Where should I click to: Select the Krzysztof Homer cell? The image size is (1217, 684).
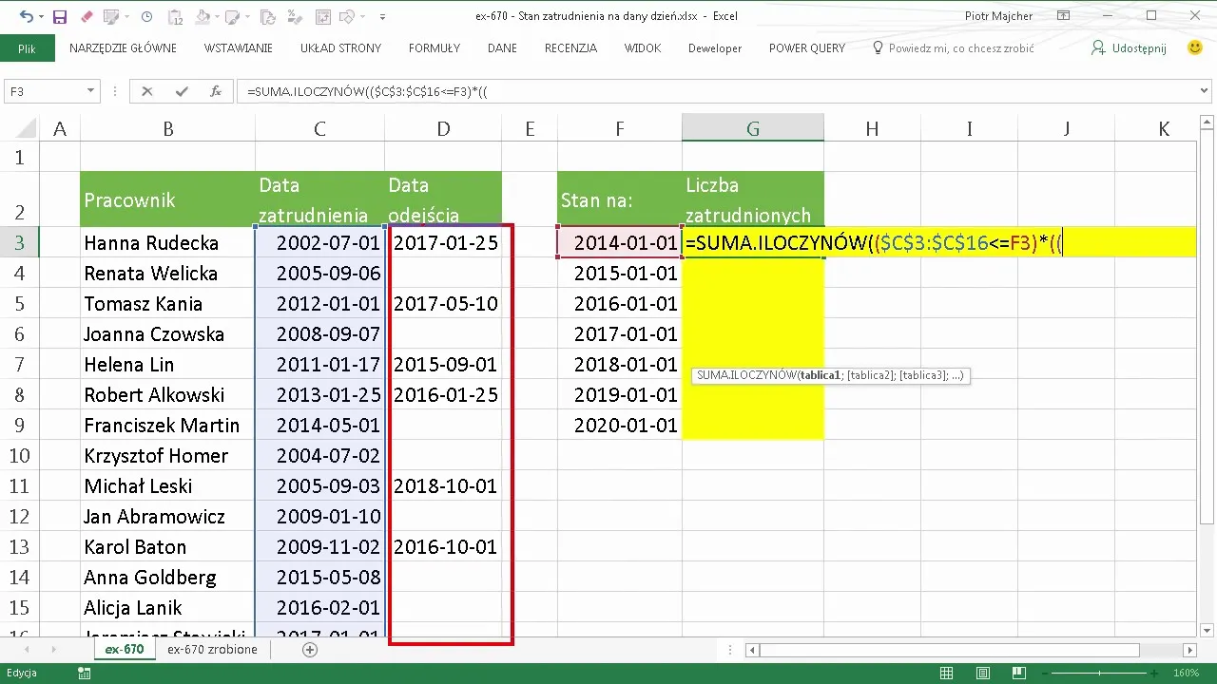click(168, 456)
